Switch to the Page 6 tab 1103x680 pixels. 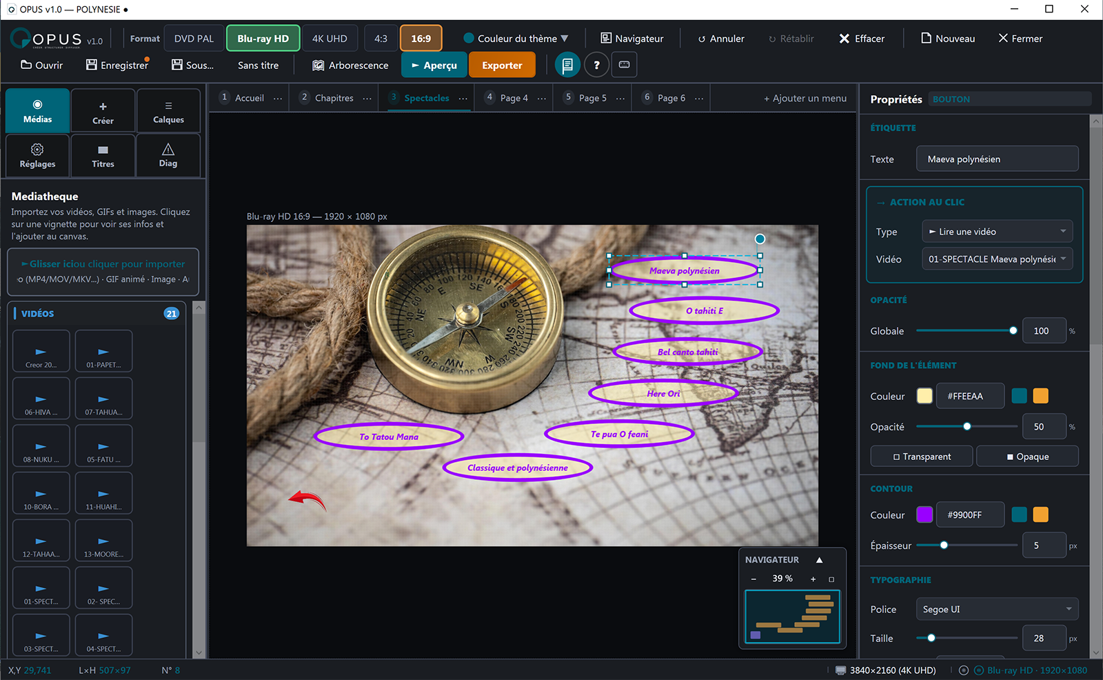671,98
